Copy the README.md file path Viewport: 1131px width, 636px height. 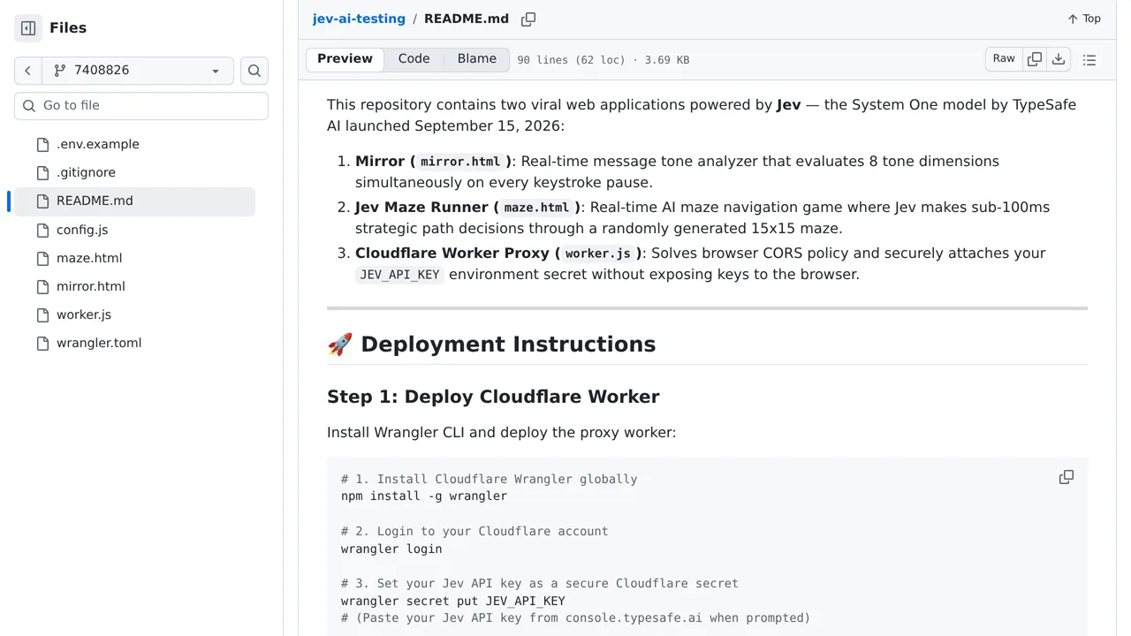click(x=528, y=19)
